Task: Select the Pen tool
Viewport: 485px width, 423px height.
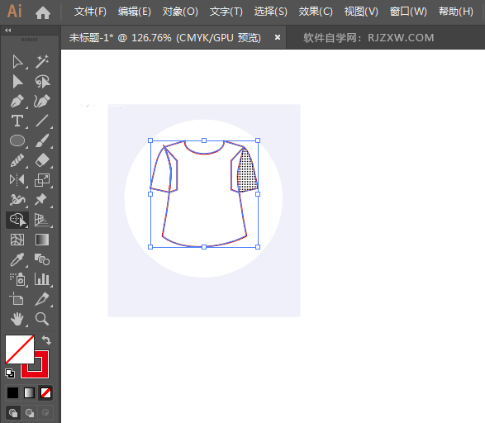Action: click(17, 101)
